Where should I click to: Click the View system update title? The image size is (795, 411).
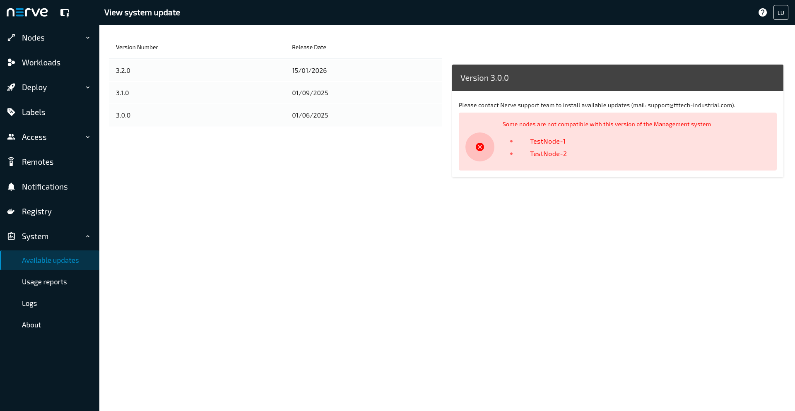(142, 12)
